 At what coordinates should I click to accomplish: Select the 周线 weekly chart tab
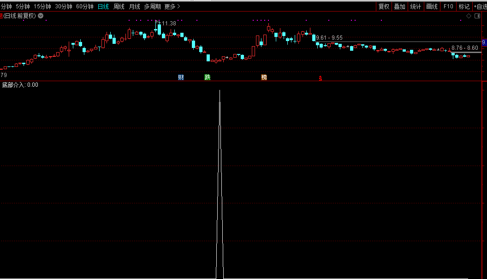pyautogui.click(x=119, y=6)
